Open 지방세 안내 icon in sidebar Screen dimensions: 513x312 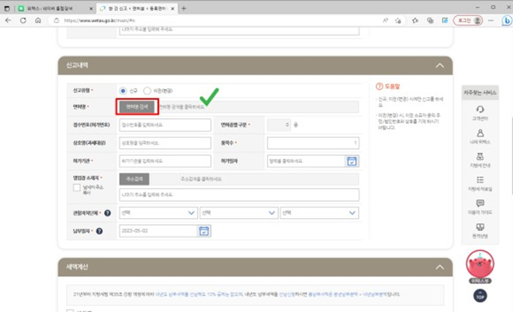480,157
